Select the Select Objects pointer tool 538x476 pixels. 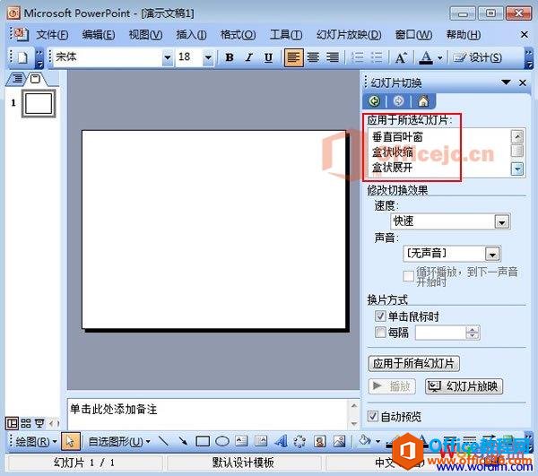[x=71, y=441]
